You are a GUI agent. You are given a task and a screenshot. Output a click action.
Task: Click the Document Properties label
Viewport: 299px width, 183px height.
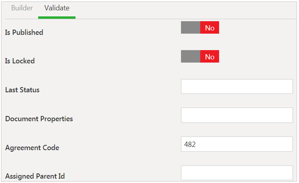(39, 119)
